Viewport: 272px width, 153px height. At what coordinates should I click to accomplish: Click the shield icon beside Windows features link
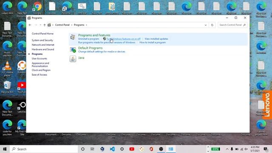105,39
